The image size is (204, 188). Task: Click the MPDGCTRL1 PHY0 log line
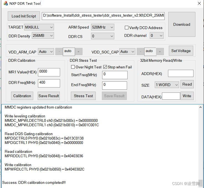click(44, 143)
